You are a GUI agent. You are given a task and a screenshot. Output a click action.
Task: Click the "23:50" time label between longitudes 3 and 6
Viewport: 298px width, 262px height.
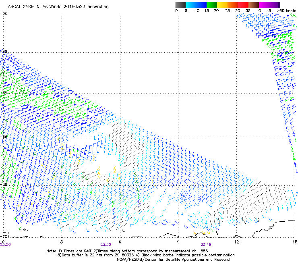(x=106, y=245)
